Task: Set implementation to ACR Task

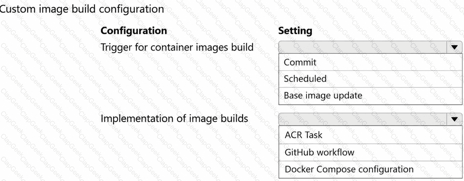Action: pos(371,135)
